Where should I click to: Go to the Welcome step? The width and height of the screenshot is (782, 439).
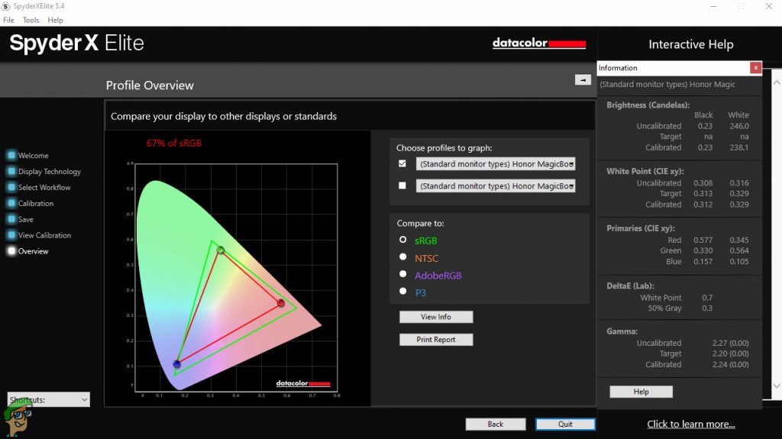34,156
